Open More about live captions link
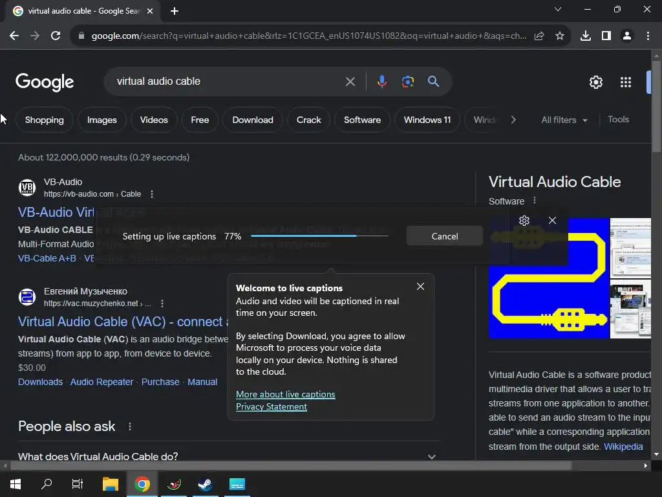 285,394
